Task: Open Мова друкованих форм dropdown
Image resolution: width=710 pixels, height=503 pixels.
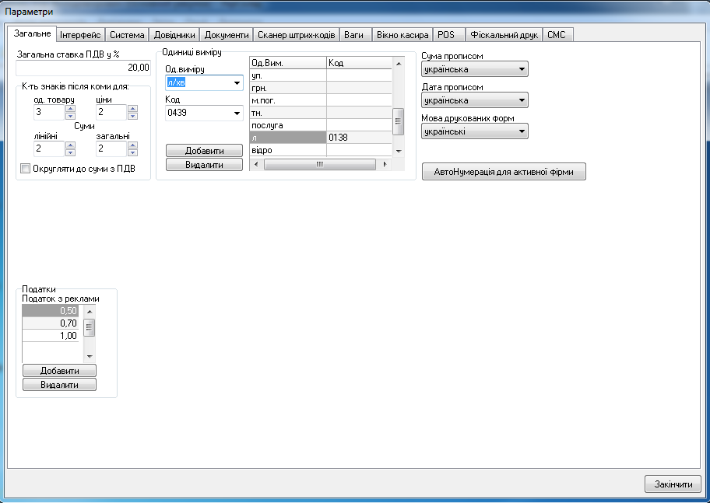Action: [522, 131]
